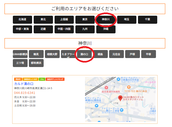Select the 東京 area button
Viewport: 172px width, 127px height.
pyautogui.click(x=85, y=20)
